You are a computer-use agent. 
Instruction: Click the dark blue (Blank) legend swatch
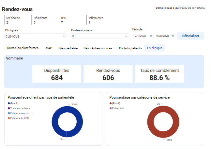(x=9, y=104)
